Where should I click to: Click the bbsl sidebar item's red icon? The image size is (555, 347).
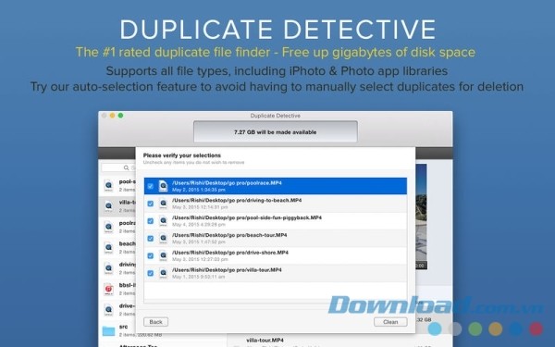(108, 289)
